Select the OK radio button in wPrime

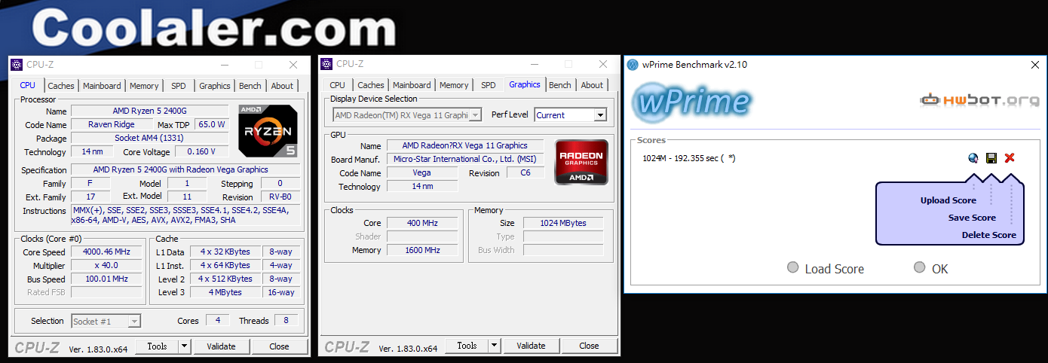click(919, 267)
